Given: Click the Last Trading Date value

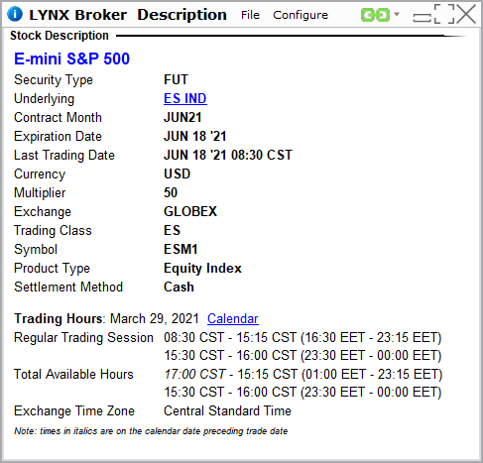Looking at the screenshot, I should tap(228, 155).
